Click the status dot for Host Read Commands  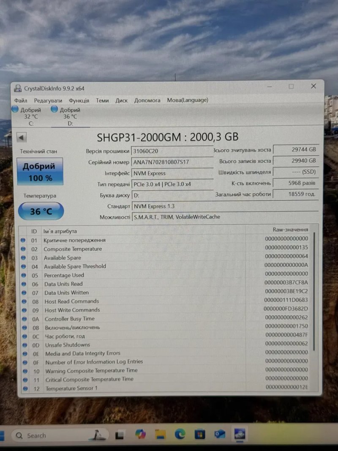click(24, 302)
